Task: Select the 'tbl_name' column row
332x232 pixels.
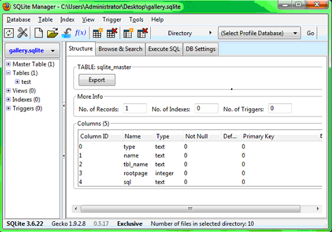Action: point(200,164)
